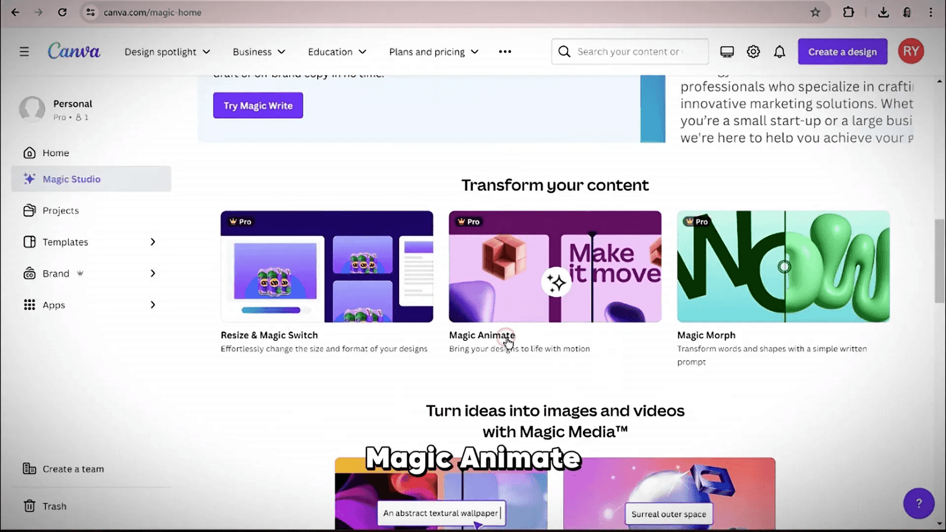The width and height of the screenshot is (946, 532).
Task: Expand the Plans and pricing dropdown
Action: coord(434,51)
